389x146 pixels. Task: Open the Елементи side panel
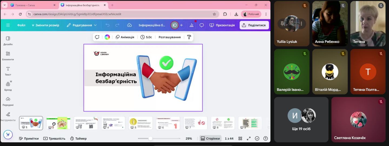tap(8, 56)
